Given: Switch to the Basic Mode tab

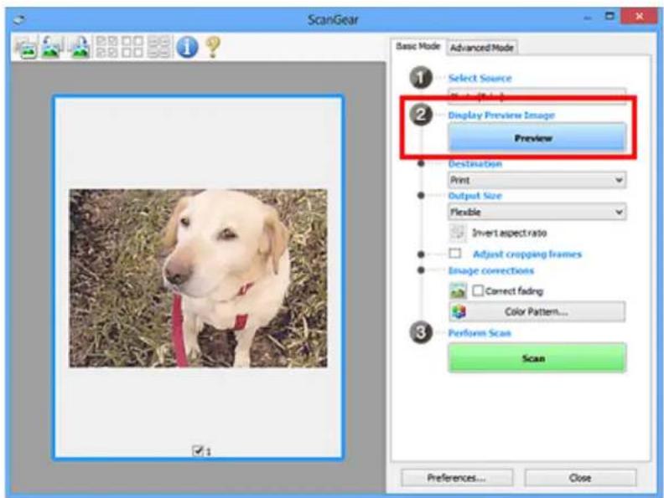Looking at the screenshot, I should (418, 47).
